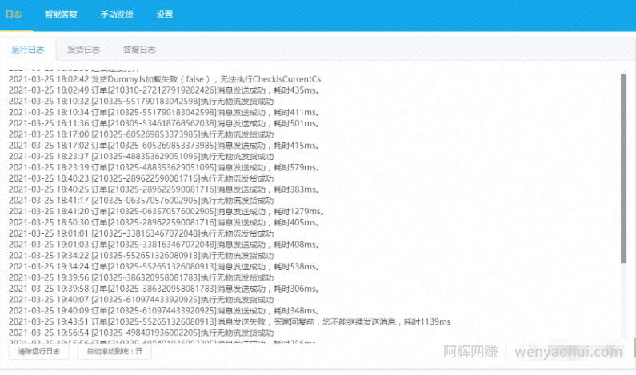Screen dimensions: 636x375
Task: Click the 19:34:24 log entry taking 538ms
Action: pos(164,266)
